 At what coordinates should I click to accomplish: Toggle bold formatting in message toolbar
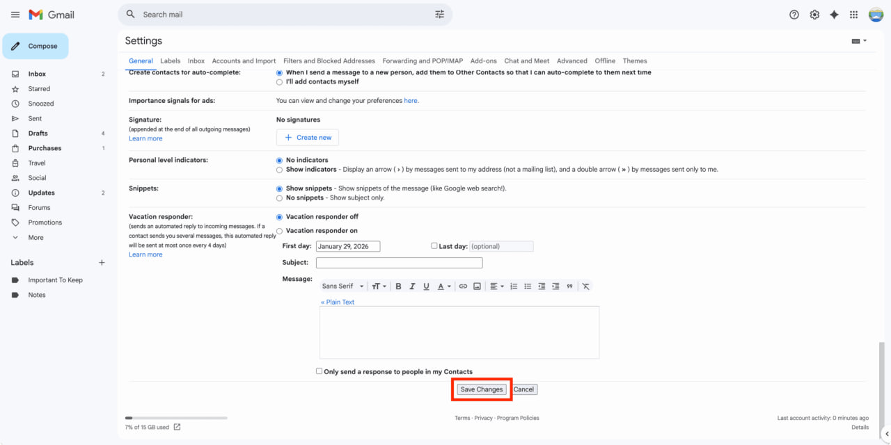398,286
